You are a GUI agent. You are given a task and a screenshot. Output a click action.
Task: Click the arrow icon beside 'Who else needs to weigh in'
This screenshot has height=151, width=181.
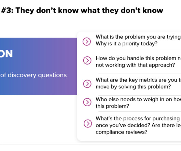click(87, 102)
